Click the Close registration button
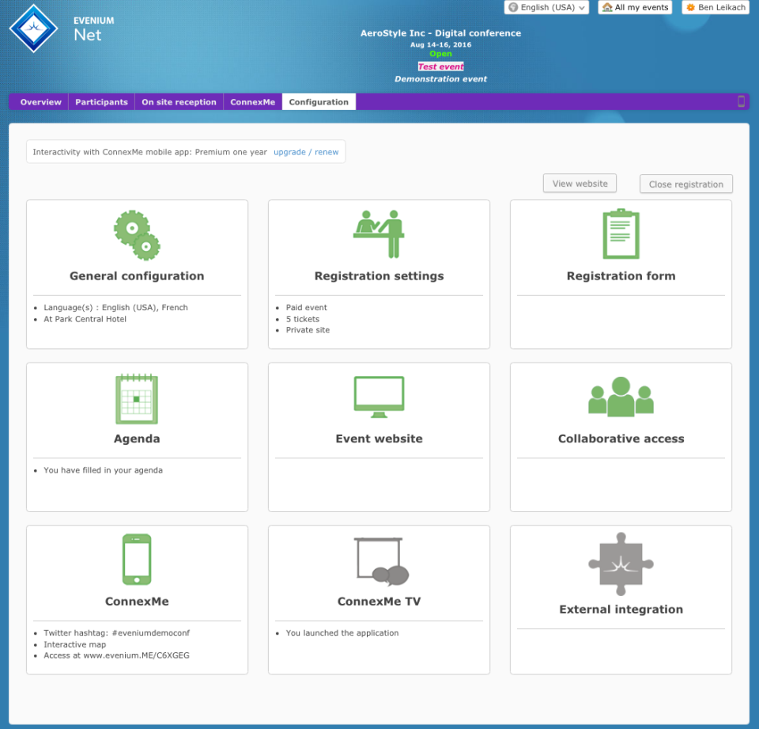The height and width of the screenshot is (729, 759). (x=685, y=184)
